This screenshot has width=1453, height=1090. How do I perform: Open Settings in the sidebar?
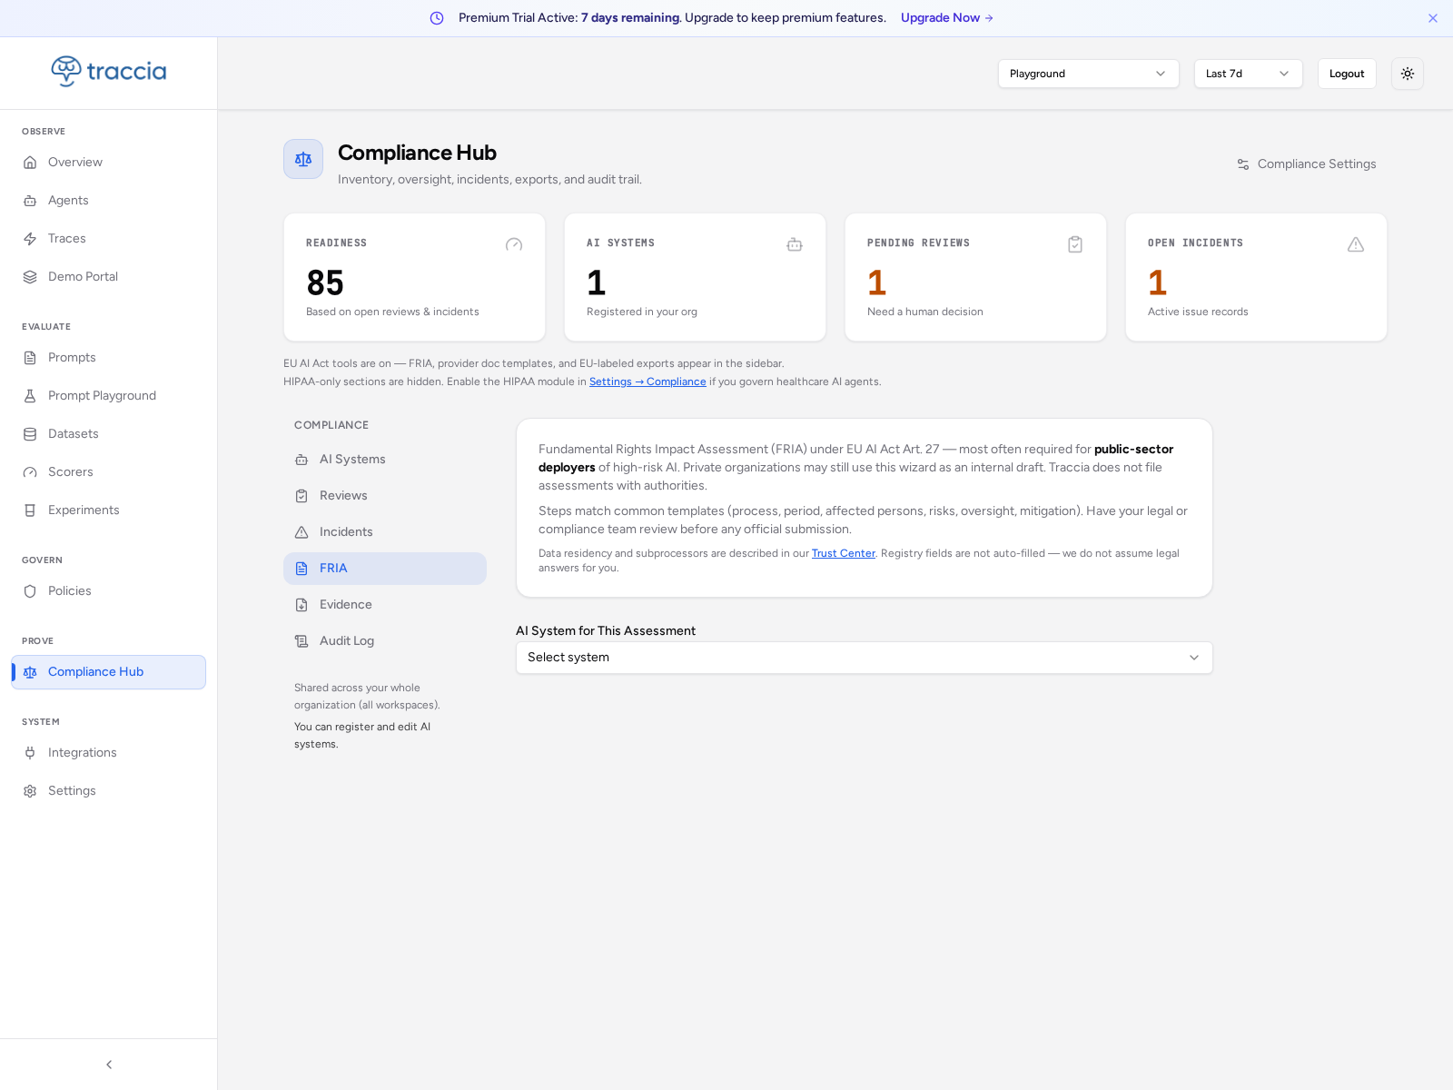tap(109, 791)
